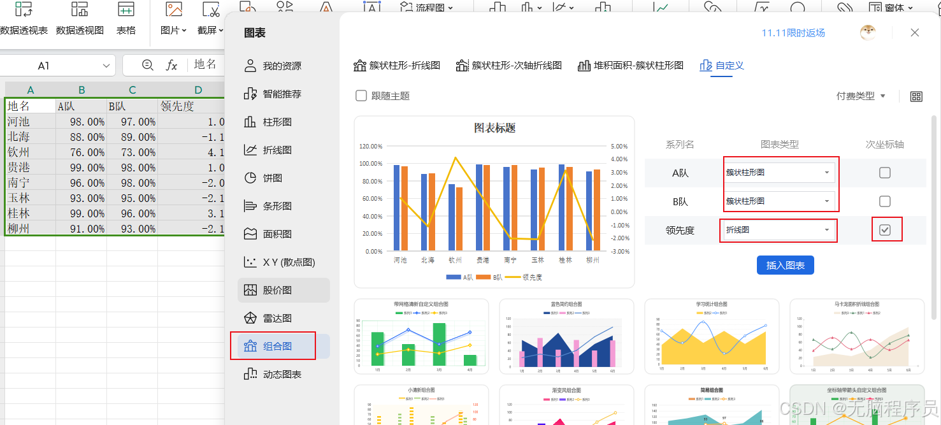
Task: Select column B header in spreadsheet
Action: (x=82, y=90)
